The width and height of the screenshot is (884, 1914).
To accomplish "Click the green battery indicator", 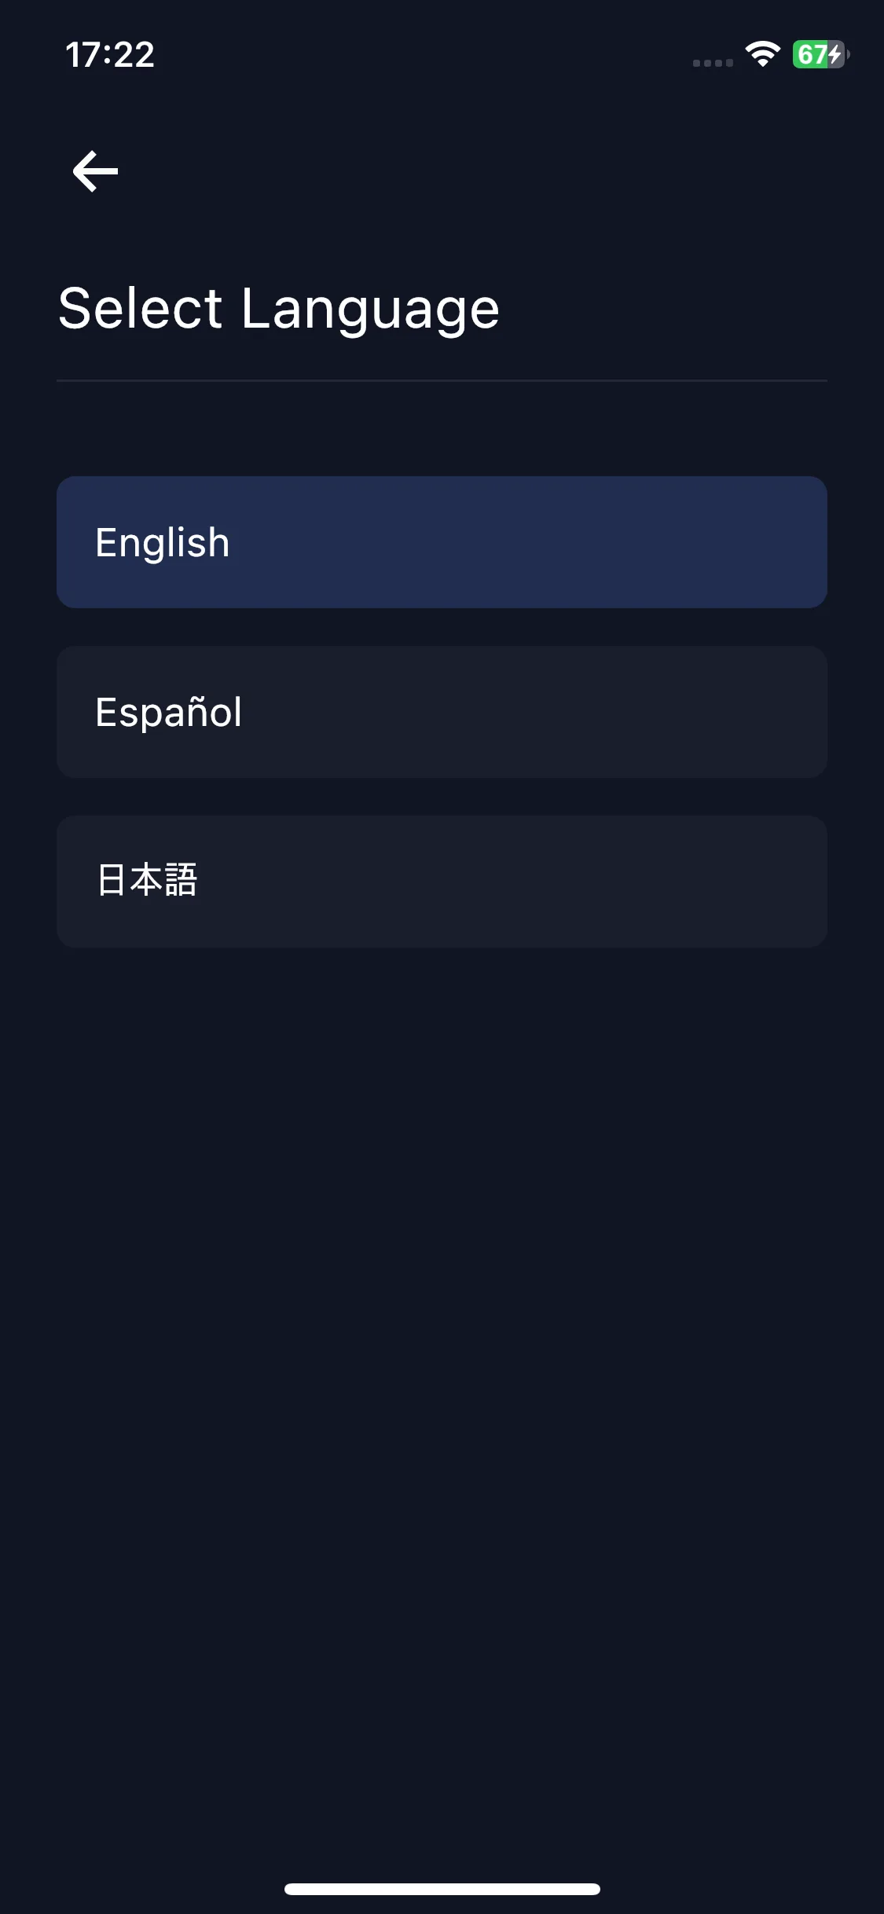I will (820, 54).
